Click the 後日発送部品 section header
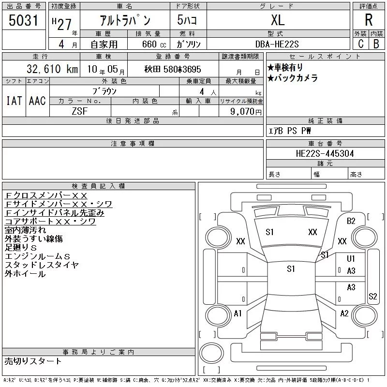387x387 pixels. tap(133, 120)
